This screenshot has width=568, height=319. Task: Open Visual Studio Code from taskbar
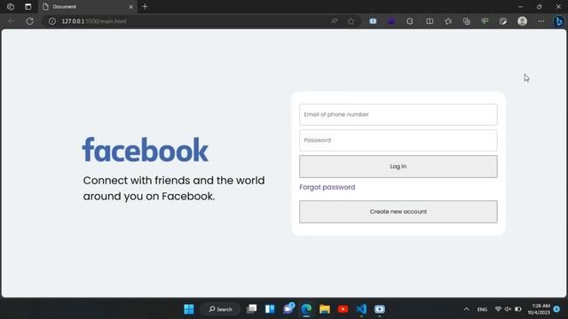[x=361, y=309]
